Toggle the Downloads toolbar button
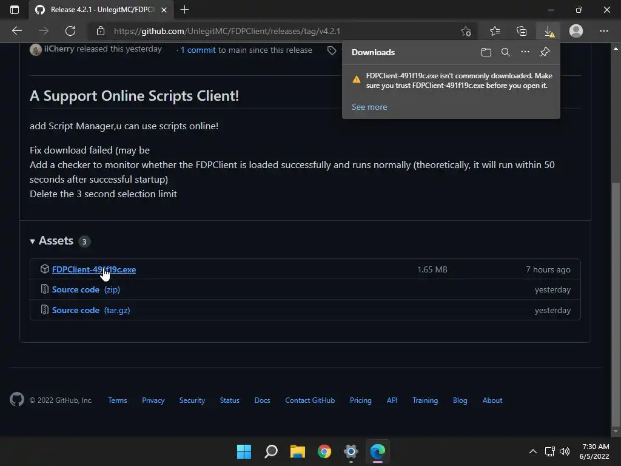The height and width of the screenshot is (466, 621). [548, 31]
